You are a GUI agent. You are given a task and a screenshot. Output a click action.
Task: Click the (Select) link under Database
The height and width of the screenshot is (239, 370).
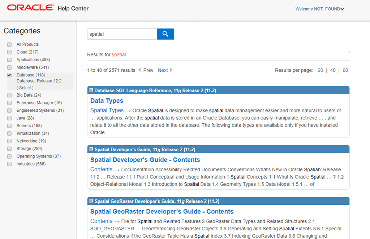(25, 88)
